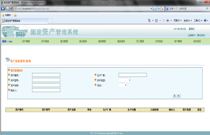Click the 资产型号 column header
Image resolution: width=210 pixels, height=135 pixels.
click(46, 110)
